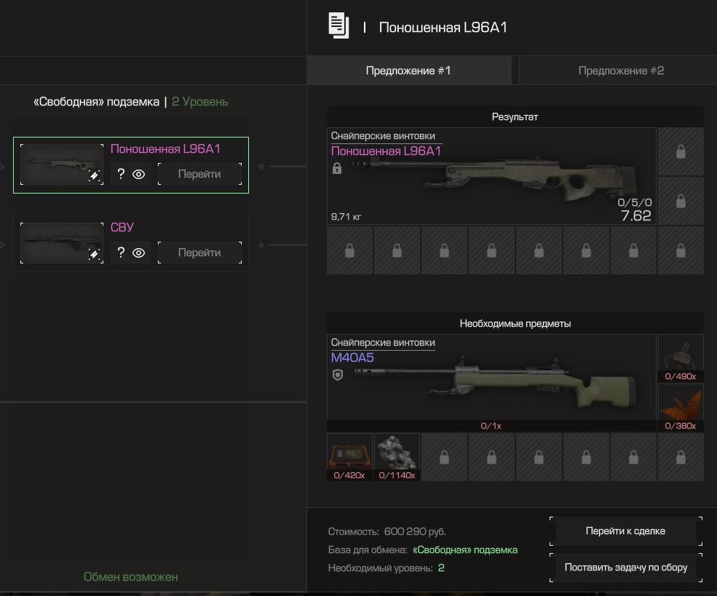Image resolution: width=717 pixels, height=596 pixels.
Task: Click the Перейти к сделке button
Action: (x=625, y=531)
